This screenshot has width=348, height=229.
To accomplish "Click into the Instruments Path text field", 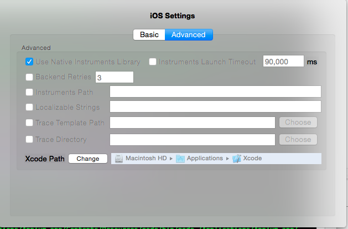I will 215,92.
